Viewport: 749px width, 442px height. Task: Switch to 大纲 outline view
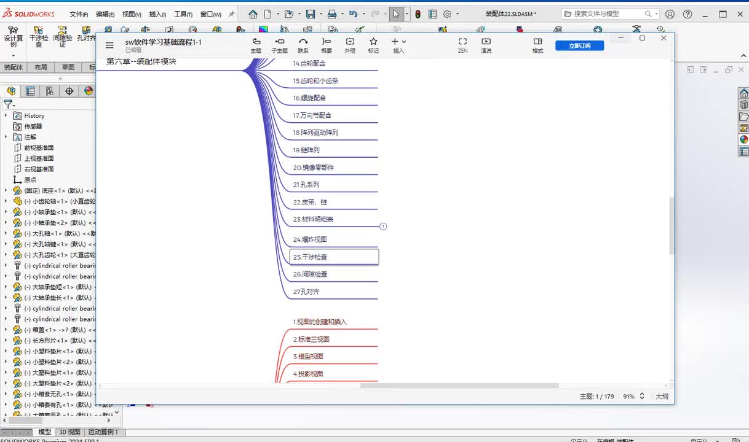point(662,397)
